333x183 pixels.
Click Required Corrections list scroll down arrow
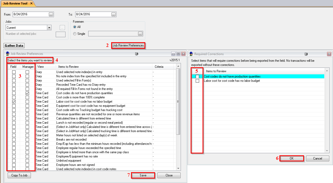pyautogui.click(x=327, y=151)
